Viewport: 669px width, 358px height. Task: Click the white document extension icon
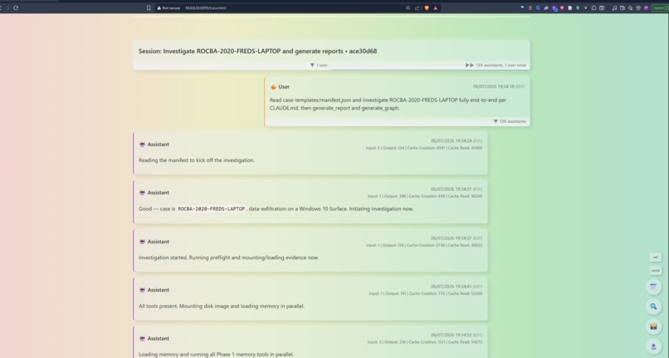click(569, 7)
